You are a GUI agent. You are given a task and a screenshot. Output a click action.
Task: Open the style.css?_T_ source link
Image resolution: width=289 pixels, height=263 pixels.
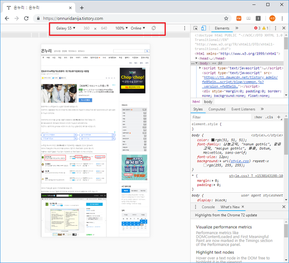(x=256, y=176)
